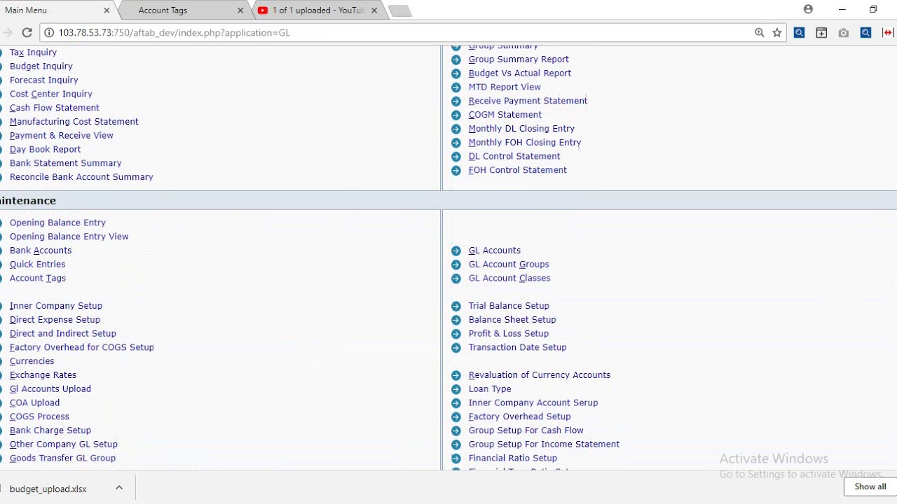Open Chrome profile avatar icon
897x504 pixels.
[808, 10]
